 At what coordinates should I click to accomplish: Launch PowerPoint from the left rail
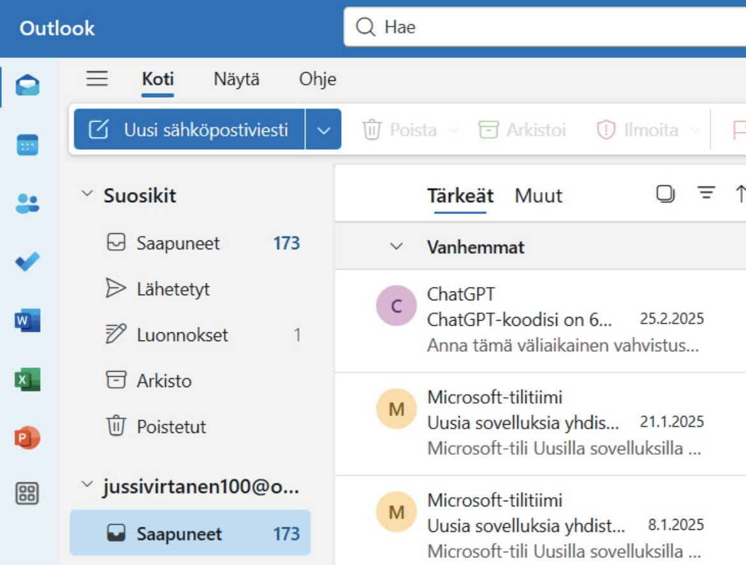pyautogui.click(x=27, y=437)
